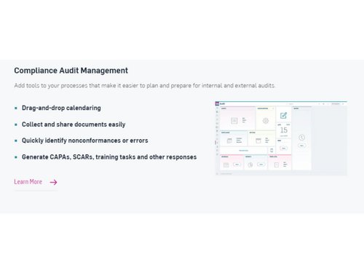The height and width of the screenshot is (273, 364).
Task: Click the pencil edit icon in dashboard preview
Action: point(283,116)
